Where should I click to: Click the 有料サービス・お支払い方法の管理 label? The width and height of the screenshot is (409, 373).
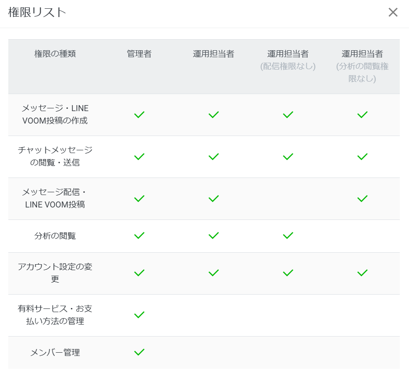click(55, 315)
